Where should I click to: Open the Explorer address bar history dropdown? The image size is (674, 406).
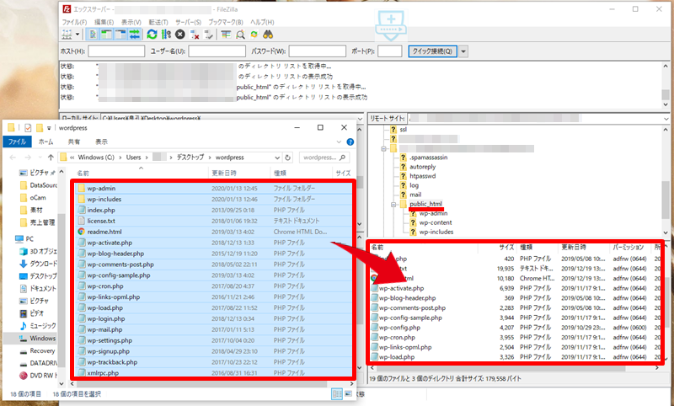tap(285, 158)
